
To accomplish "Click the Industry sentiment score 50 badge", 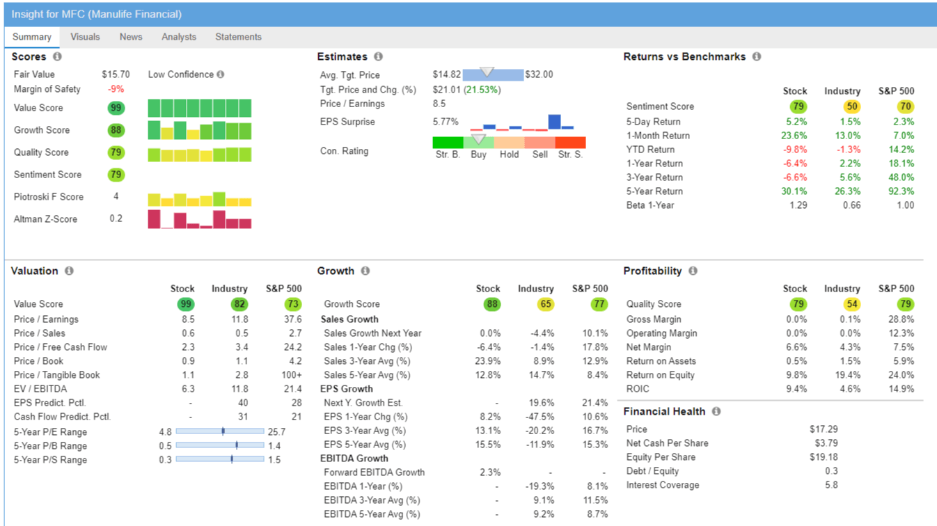I will (851, 106).
